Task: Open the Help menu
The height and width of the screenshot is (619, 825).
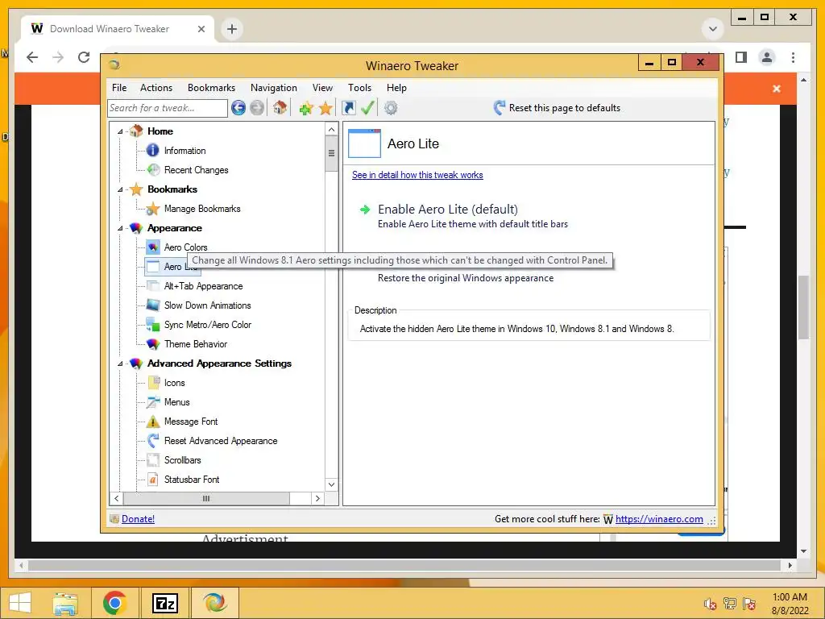Action: click(x=396, y=88)
